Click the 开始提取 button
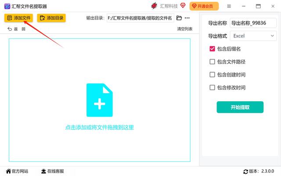 tap(240, 107)
